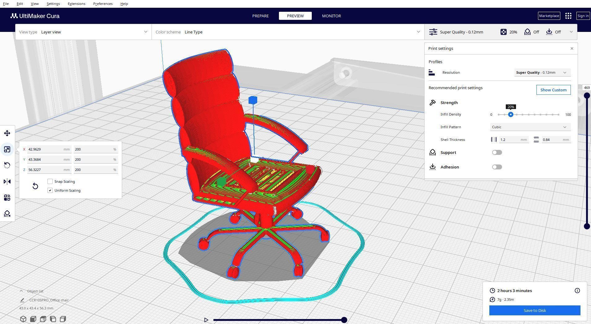The image size is (591, 324).
Task: Open the Resolution profile dropdown
Action: pos(542,72)
